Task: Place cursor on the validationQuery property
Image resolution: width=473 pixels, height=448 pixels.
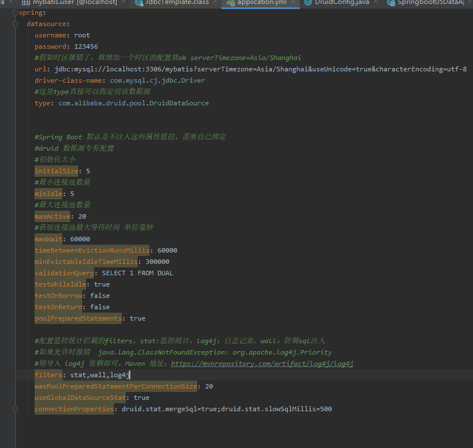Action: point(64,273)
